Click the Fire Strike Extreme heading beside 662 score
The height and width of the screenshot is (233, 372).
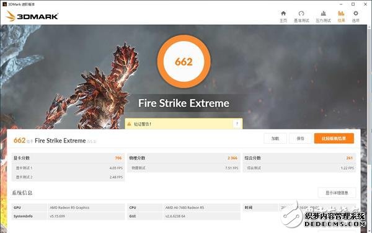(60, 141)
